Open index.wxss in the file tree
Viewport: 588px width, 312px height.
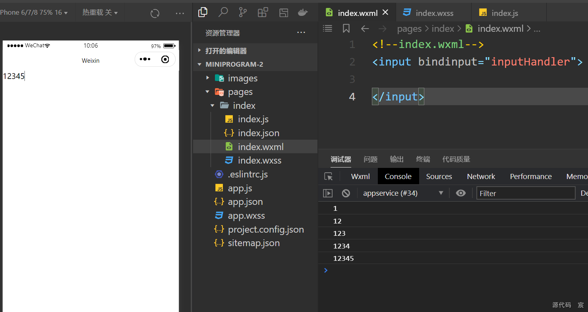click(x=255, y=160)
